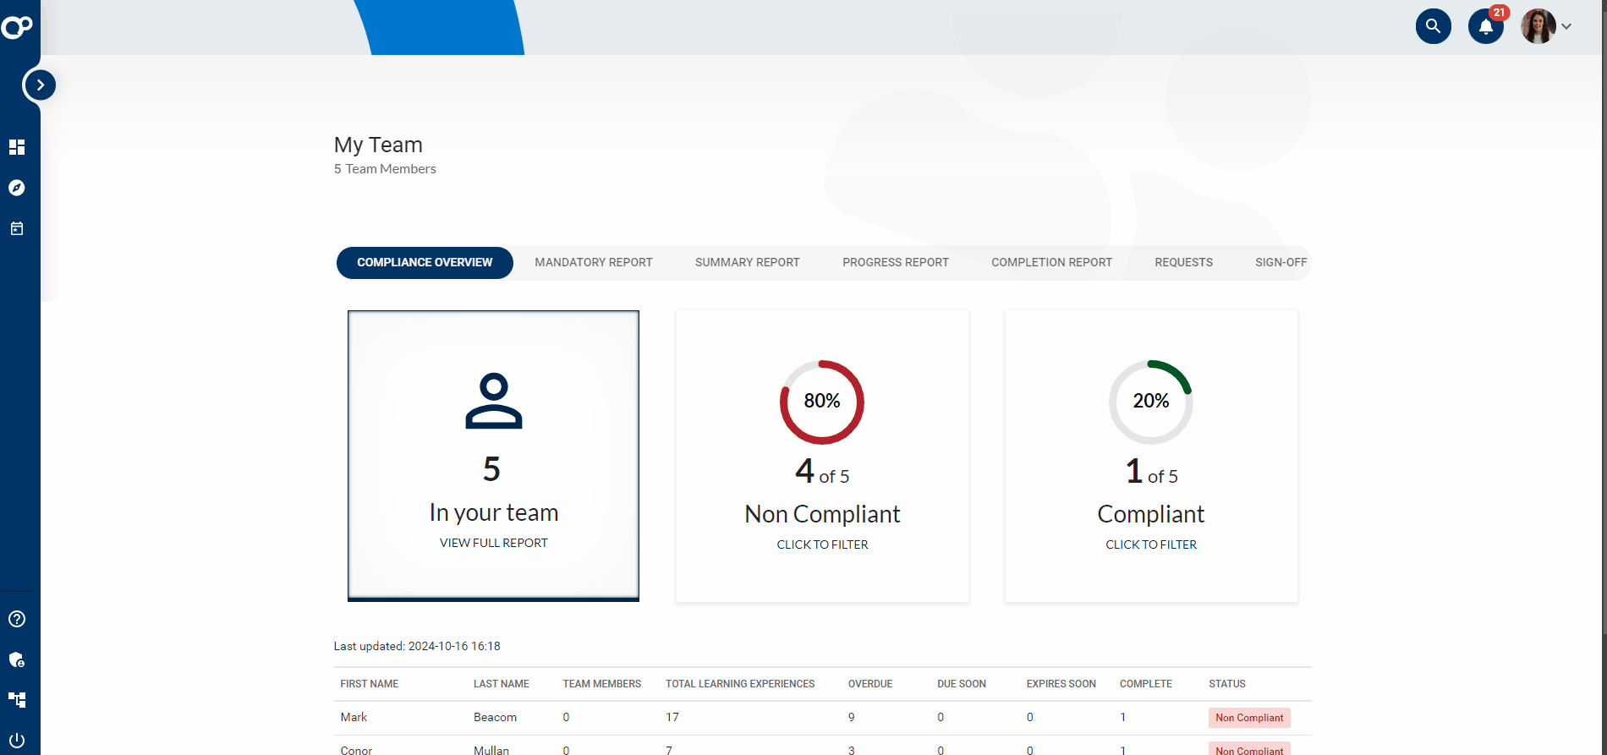The width and height of the screenshot is (1607, 755).
Task: Switch to the Mandatory Report tab
Action: [x=593, y=263]
